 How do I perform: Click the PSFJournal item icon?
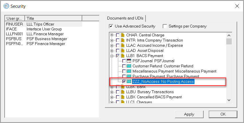(x=129, y=61)
